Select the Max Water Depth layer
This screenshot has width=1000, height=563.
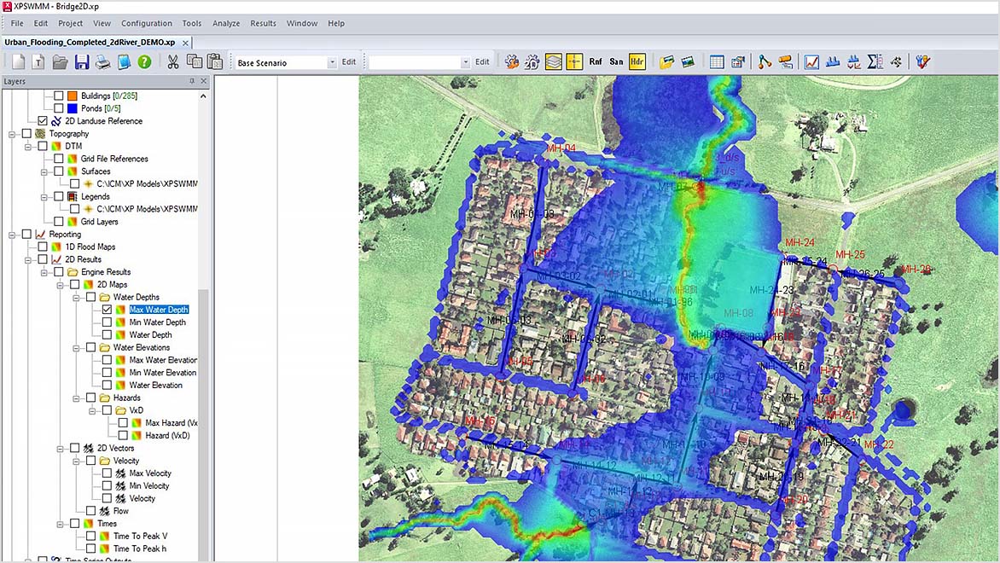coord(159,310)
